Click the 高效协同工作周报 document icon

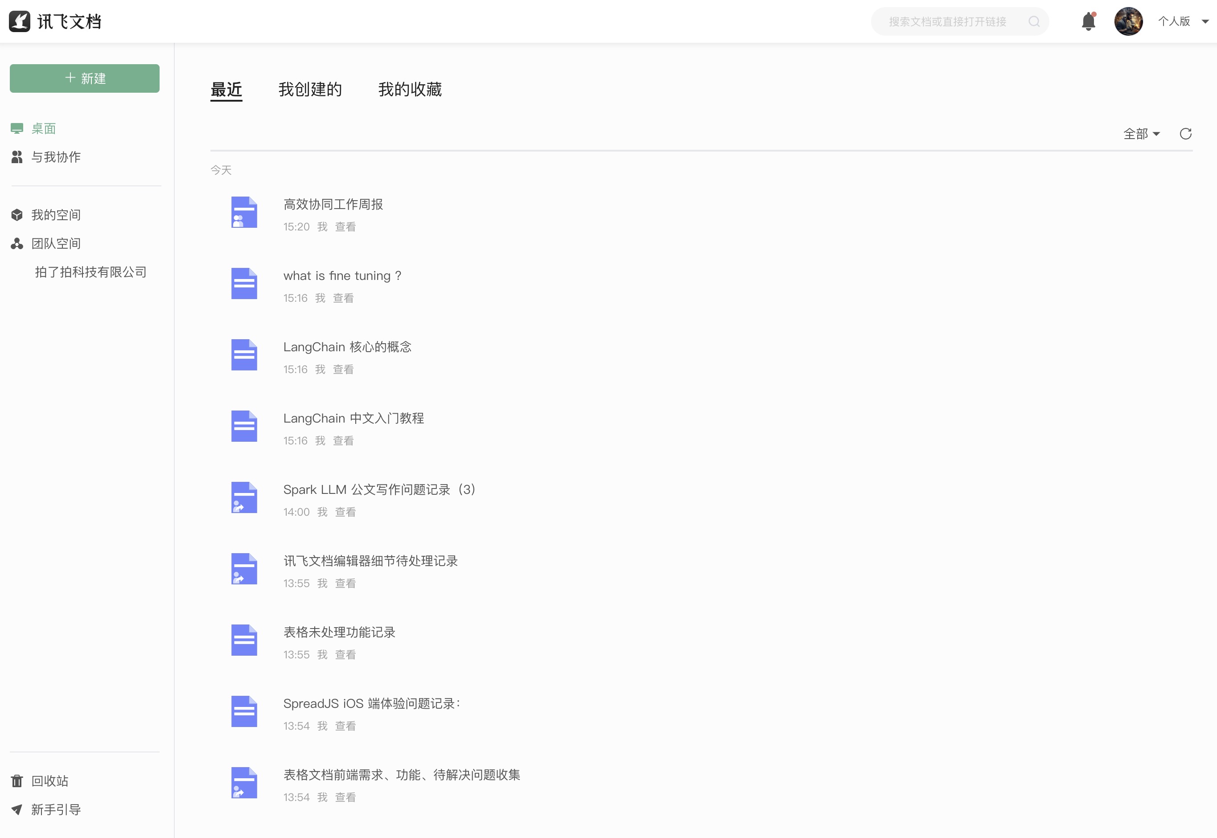click(244, 212)
